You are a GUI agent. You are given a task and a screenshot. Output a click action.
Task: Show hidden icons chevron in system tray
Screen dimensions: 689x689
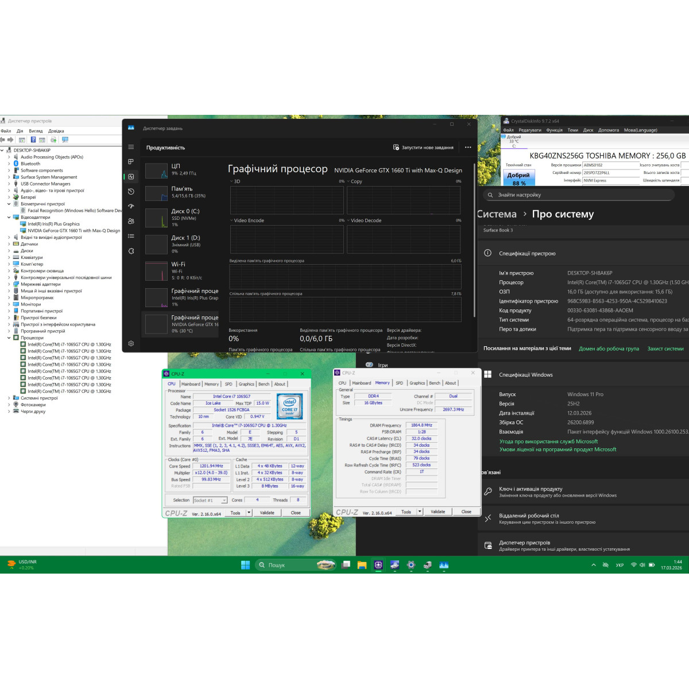tap(594, 565)
